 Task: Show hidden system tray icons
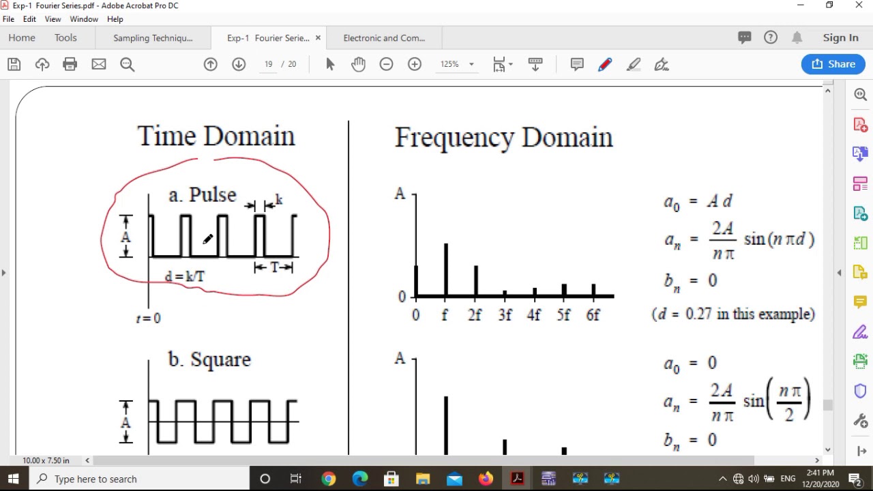tap(722, 479)
